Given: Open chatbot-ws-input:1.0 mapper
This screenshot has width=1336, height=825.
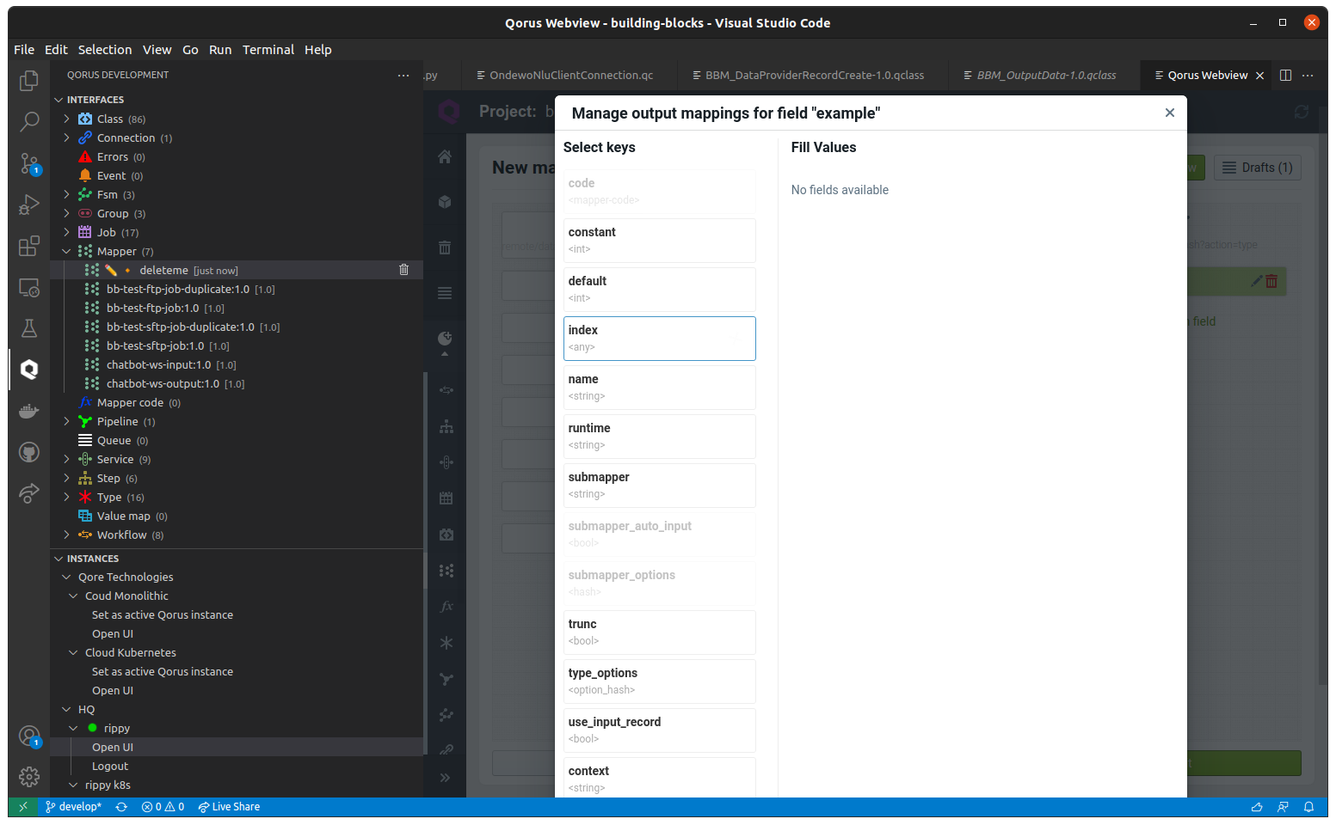Looking at the screenshot, I should [x=158, y=364].
